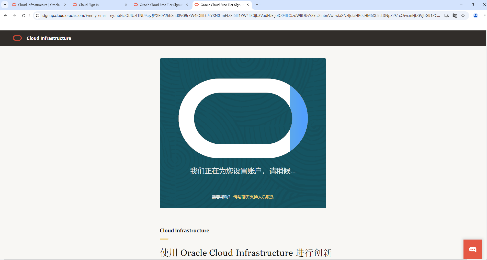487x260 pixels.
Task: Click the 需要帮助? help text
Action: 221,197
